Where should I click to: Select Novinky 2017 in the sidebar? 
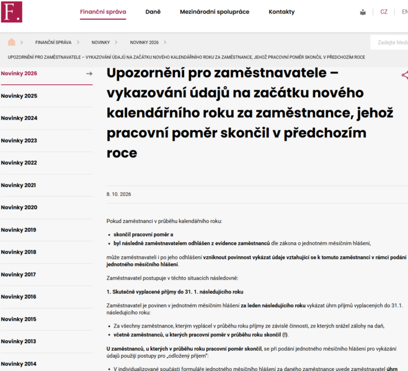tap(19, 274)
